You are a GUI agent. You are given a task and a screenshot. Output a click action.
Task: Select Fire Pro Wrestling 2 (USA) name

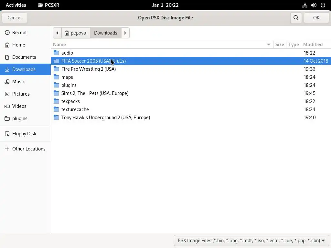pyautogui.click(x=89, y=69)
